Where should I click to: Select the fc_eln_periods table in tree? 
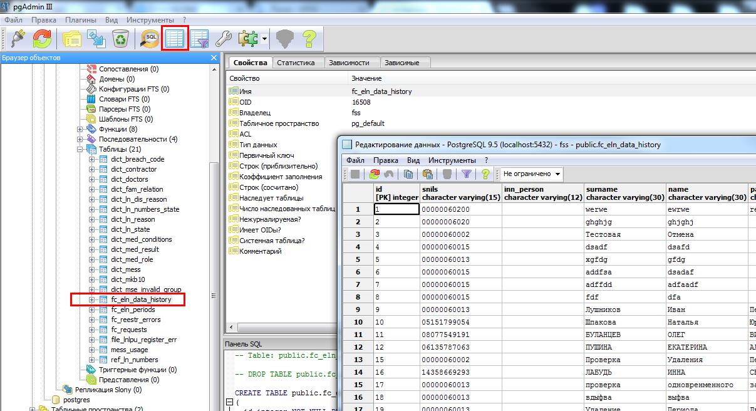(x=133, y=310)
